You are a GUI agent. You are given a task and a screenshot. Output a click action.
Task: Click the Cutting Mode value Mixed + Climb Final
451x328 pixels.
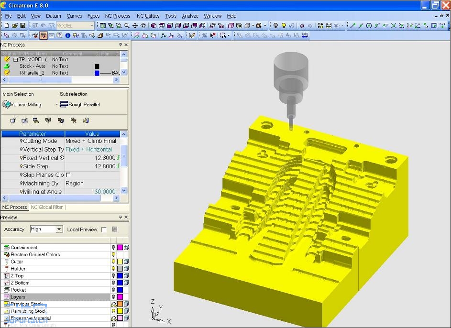click(91, 141)
